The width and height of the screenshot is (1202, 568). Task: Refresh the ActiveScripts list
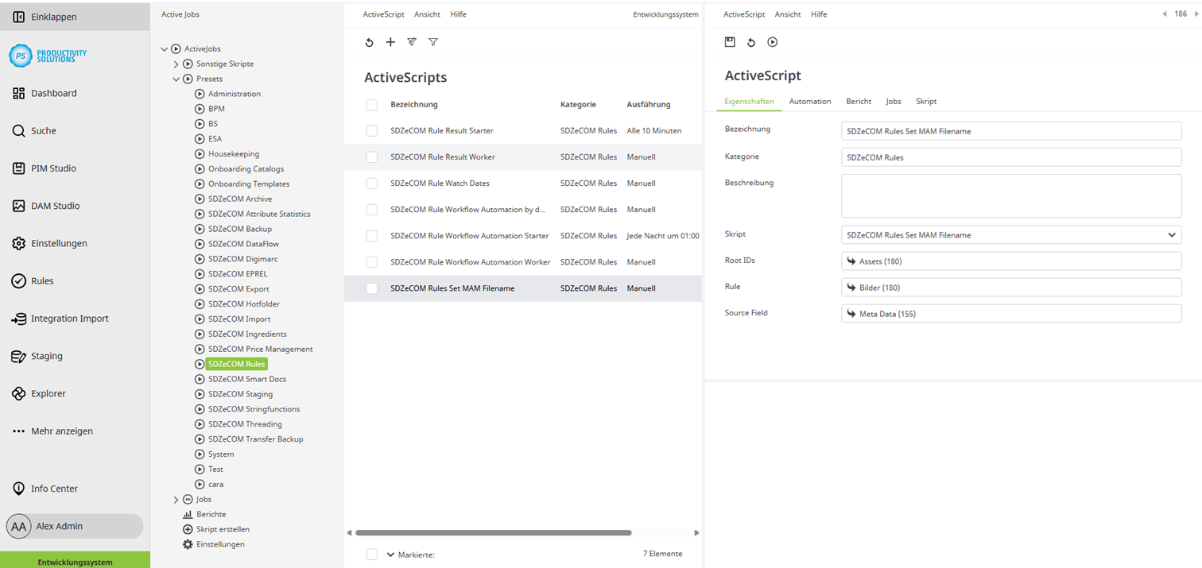pos(367,42)
